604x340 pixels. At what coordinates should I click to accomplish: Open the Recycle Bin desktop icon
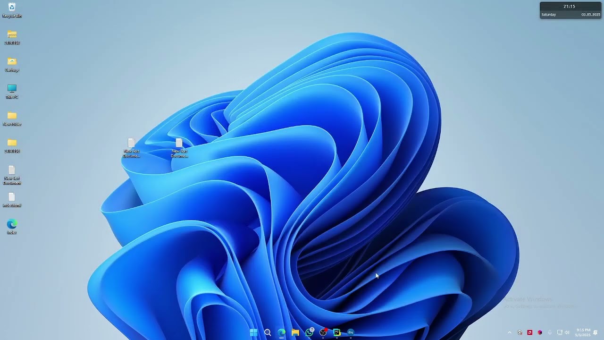pos(12,10)
